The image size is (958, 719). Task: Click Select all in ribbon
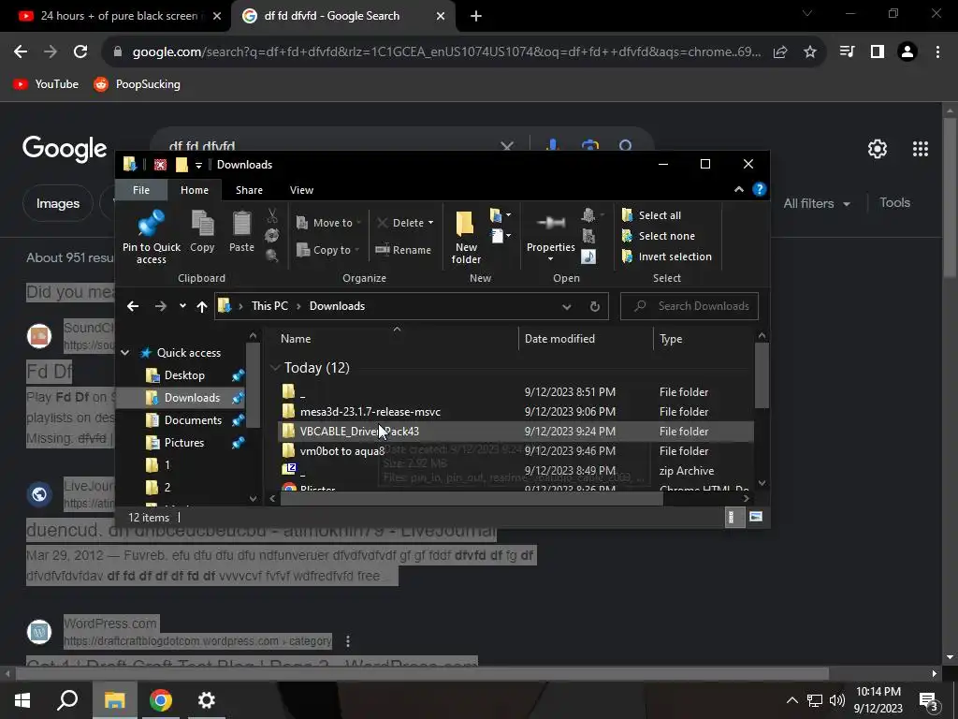(651, 215)
